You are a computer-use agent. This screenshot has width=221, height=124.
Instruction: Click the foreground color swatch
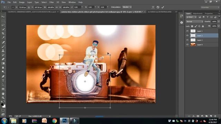pos(2,104)
